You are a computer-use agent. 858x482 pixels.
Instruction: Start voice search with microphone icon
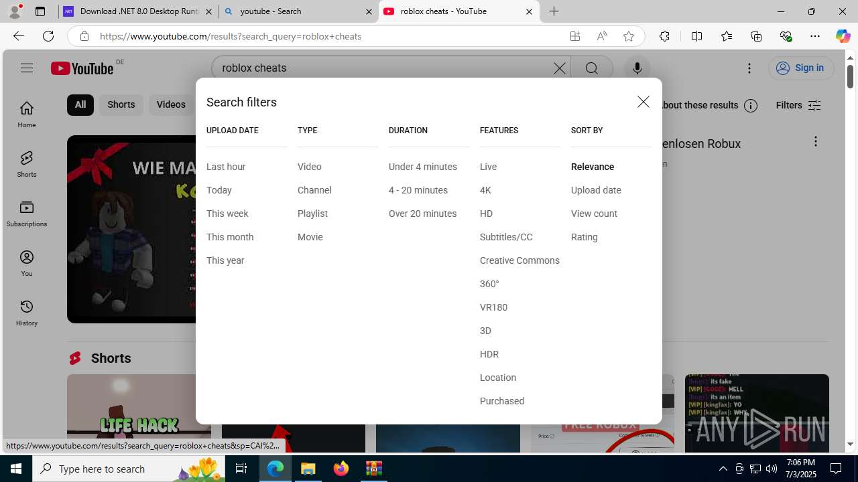point(637,68)
